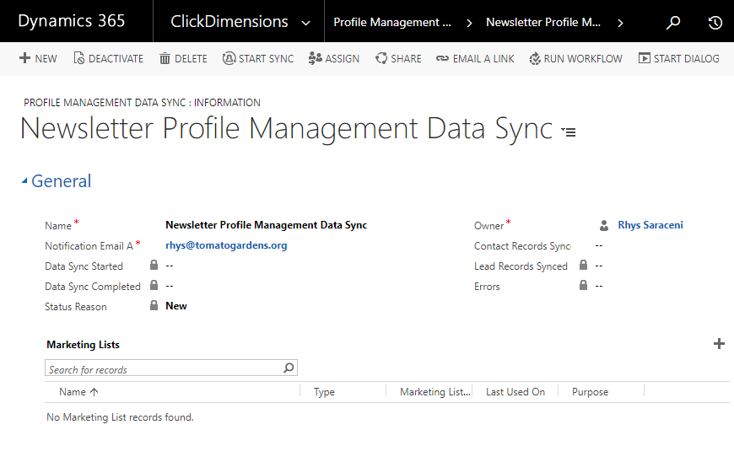Click the RUN WORKFLOW command label
The height and width of the screenshot is (462, 734).
pos(583,58)
